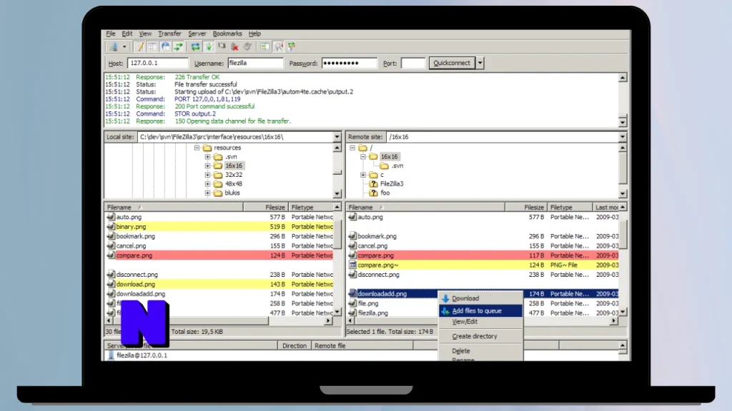Click message log scrollbar down arrow
This screenshot has height=411, width=732.
(623, 123)
